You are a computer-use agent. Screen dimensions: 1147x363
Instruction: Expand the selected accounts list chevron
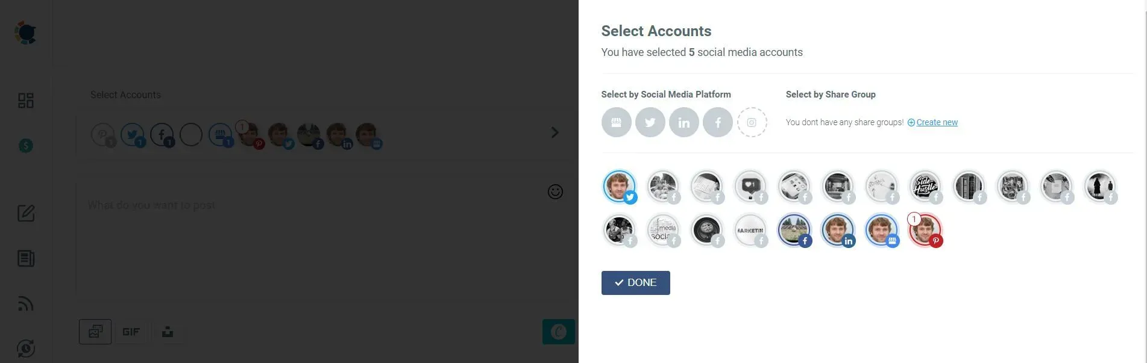[555, 132]
